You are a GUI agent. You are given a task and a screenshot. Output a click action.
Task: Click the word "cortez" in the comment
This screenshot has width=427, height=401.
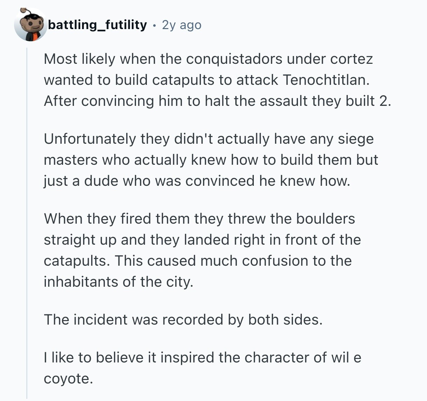pos(351,59)
